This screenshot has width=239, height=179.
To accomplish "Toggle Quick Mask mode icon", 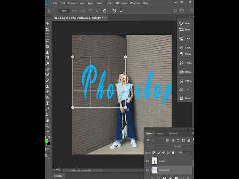I will pos(47,150).
